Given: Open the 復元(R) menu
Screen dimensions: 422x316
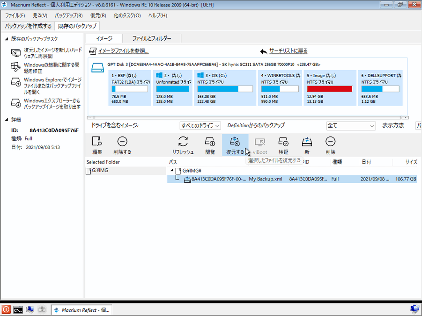Looking at the screenshot, I should click(98, 15).
